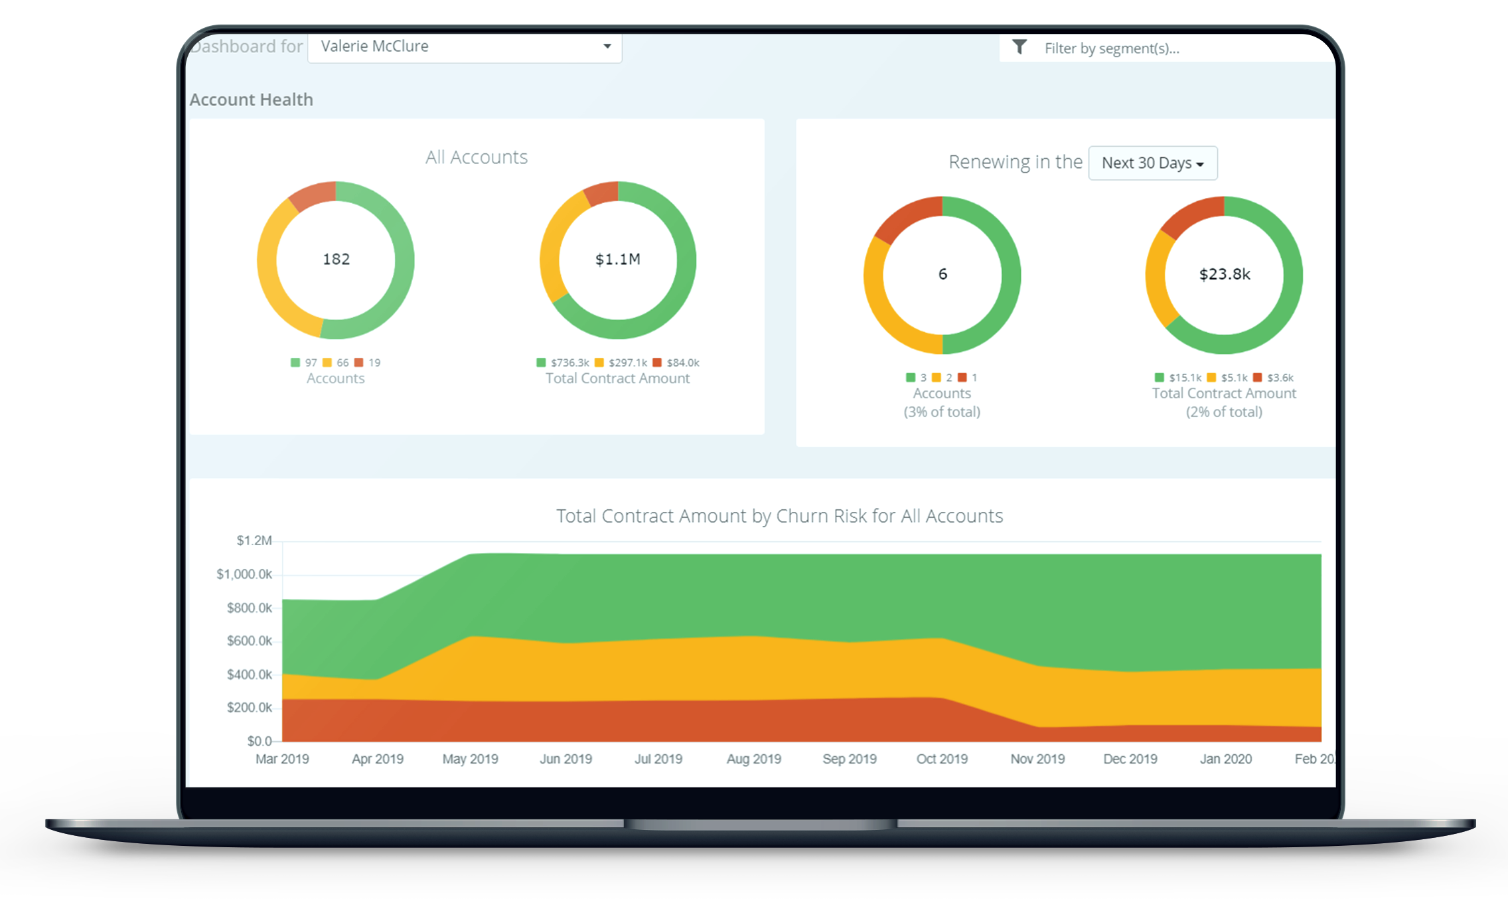
Task: Click the (3% of total) text
Action: (x=942, y=412)
